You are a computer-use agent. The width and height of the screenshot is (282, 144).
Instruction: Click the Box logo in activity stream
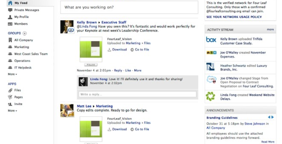(211, 40)
